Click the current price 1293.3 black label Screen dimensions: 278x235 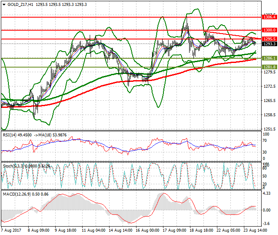click(269, 44)
